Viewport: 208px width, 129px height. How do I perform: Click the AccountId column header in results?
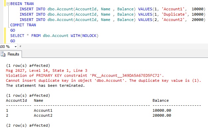(16, 100)
